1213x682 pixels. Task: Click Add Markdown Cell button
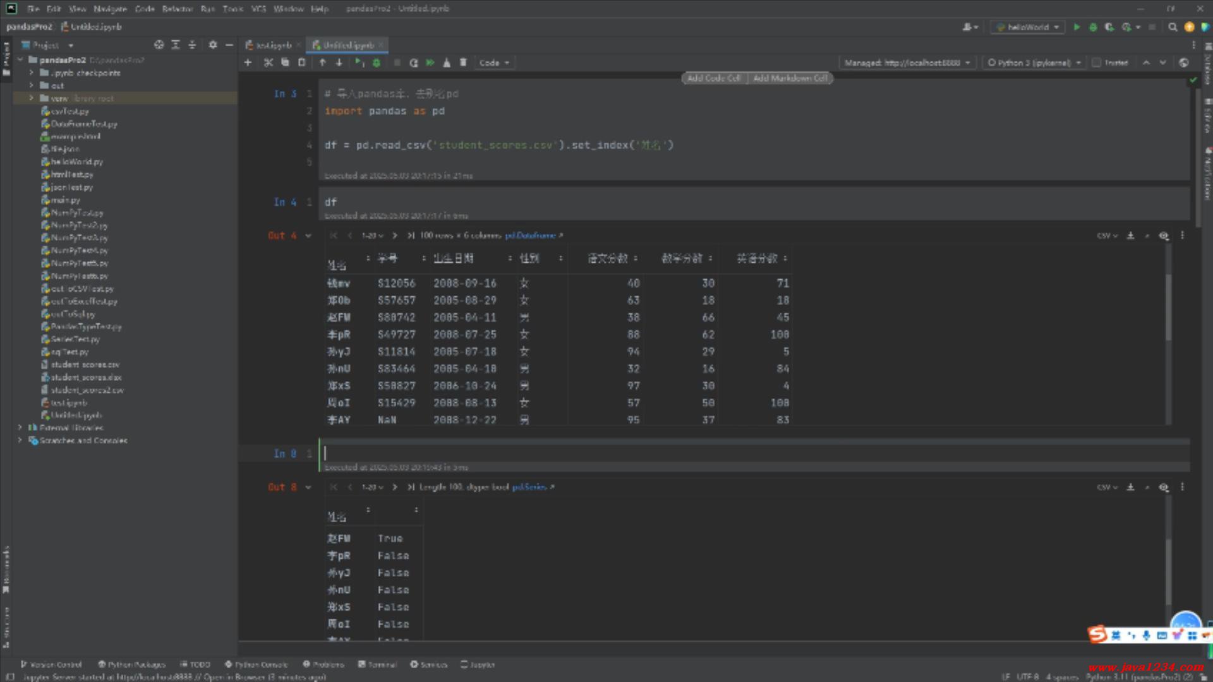pyautogui.click(x=790, y=78)
